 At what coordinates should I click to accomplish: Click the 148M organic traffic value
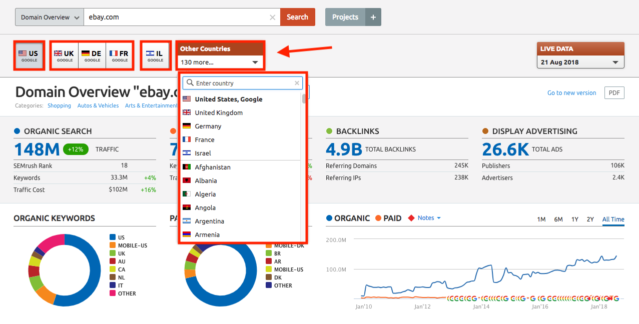(37, 149)
